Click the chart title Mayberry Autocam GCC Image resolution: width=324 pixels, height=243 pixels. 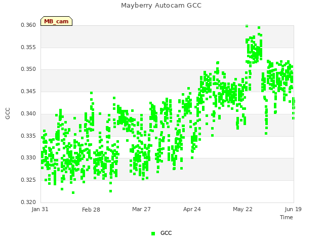pyautogui.click(x=161, y=6)
